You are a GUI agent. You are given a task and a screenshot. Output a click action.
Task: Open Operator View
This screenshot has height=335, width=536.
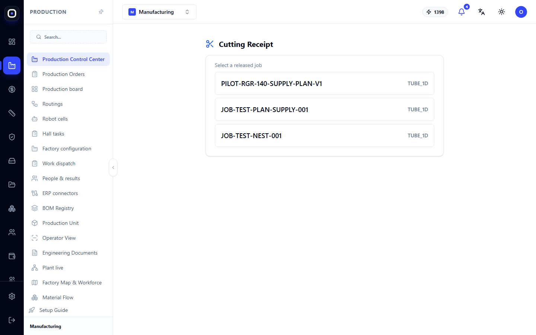(x=68, y=238)
